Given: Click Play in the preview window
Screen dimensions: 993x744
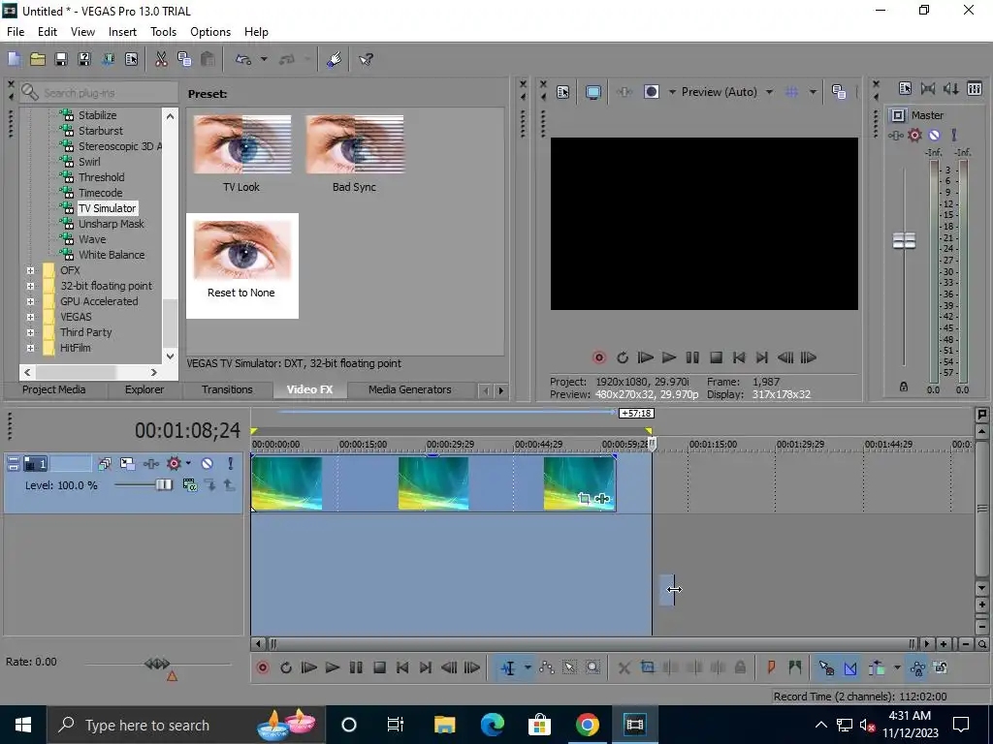Looking at the screenshot, I should pos(669,358).
